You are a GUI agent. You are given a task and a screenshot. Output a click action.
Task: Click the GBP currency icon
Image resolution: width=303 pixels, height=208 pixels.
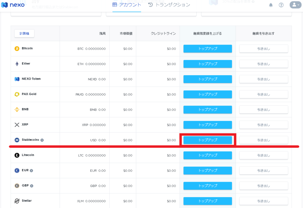tap(17, 186)
